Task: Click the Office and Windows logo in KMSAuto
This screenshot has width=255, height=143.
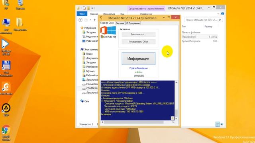Action: (108, 31)
